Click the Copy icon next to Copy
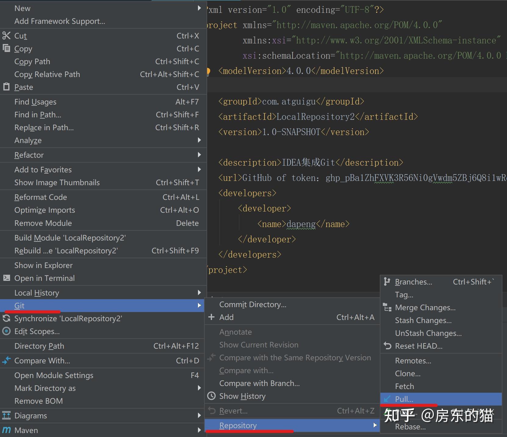The image size is (507, 437). click(x=7, y=48)
